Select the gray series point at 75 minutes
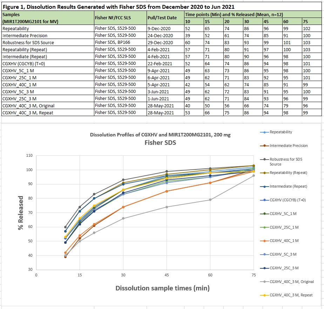The height and width of the screenshot is (309, 324). pos(254,175)
